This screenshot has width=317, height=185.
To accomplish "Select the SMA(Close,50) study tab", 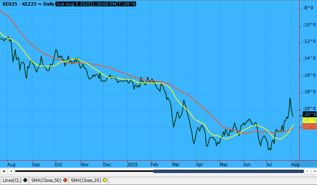I will click(x=47, y=180).
